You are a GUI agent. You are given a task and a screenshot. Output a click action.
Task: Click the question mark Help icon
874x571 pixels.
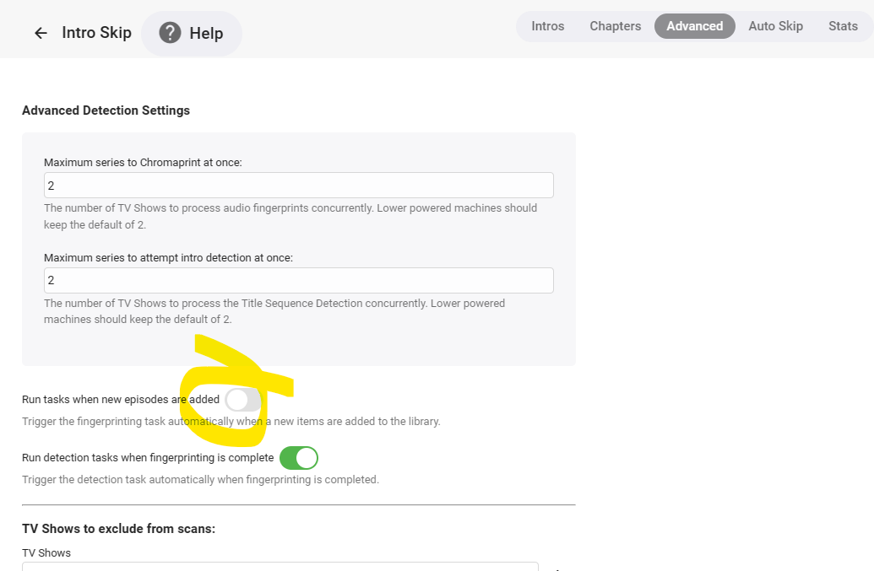[x=170, y=33]
